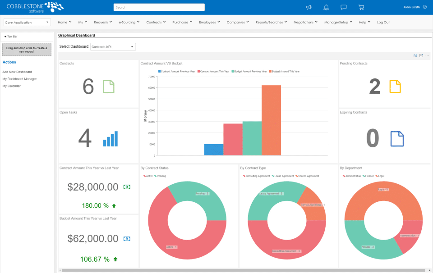Open the shopping cart icon
Image resolution: width=433 pixels, height=273 pixels.
coord(360,7)
